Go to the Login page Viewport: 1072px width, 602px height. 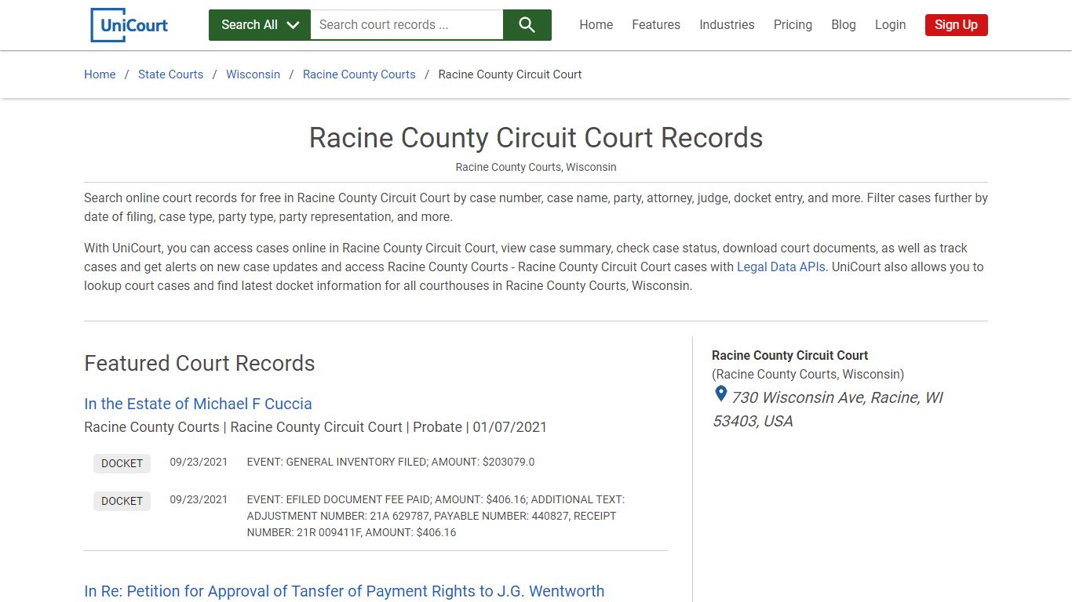(890, 25)
